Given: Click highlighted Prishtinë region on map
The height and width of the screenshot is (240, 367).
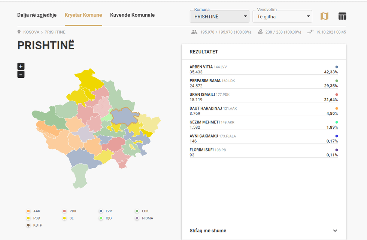Looking at the screenshot, I should [x=125, y=117].
